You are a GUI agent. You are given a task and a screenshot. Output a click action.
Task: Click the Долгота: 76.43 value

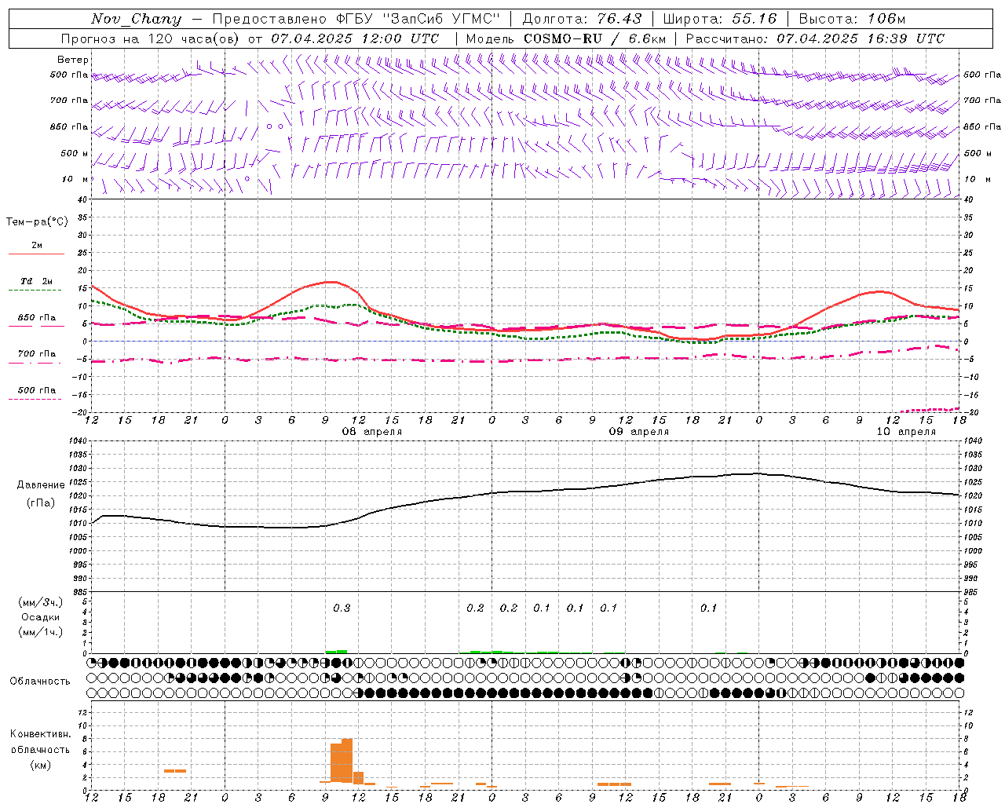tap(581, 19)
